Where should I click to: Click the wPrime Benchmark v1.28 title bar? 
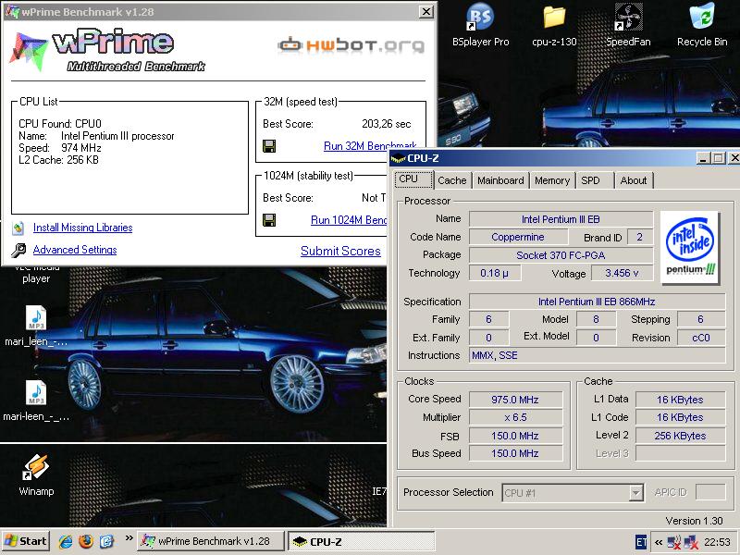(218, 11)
